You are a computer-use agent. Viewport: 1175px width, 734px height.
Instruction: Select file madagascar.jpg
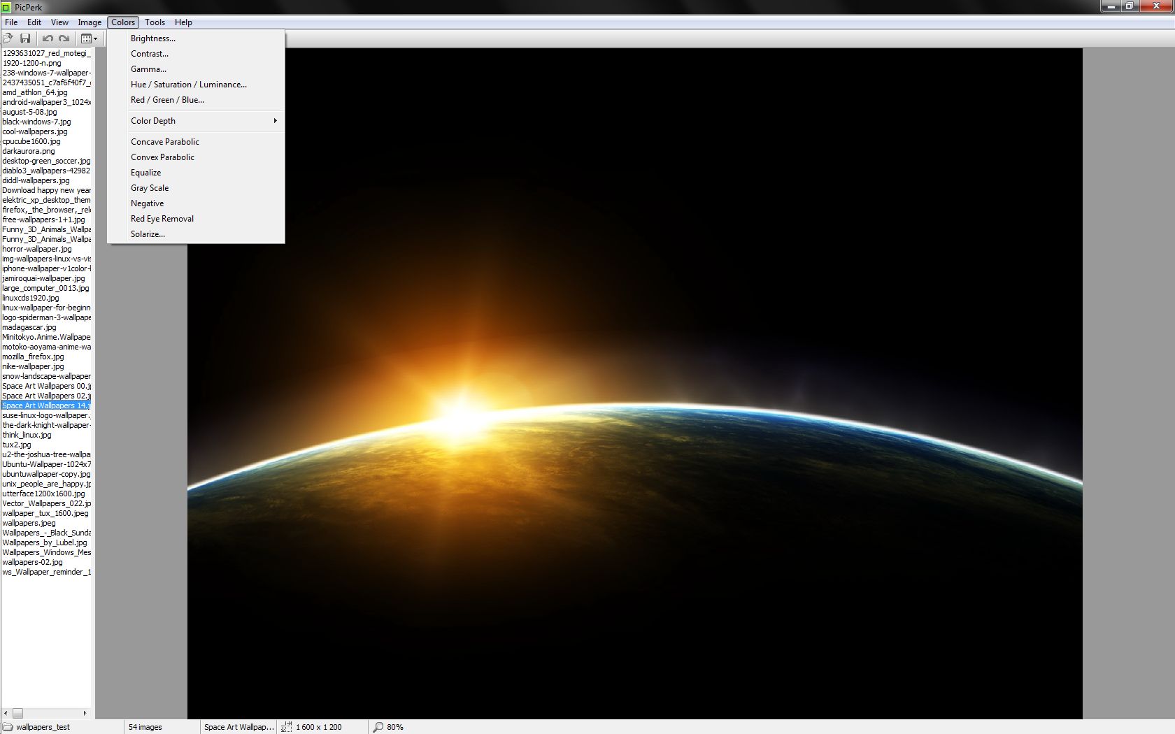click(29, 327)
